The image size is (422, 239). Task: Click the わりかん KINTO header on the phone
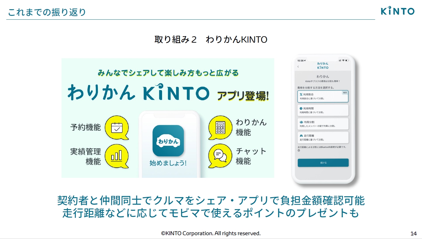[322, 66]
